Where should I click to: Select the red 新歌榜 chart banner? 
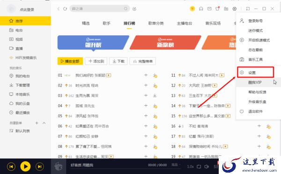click(165, 43)
